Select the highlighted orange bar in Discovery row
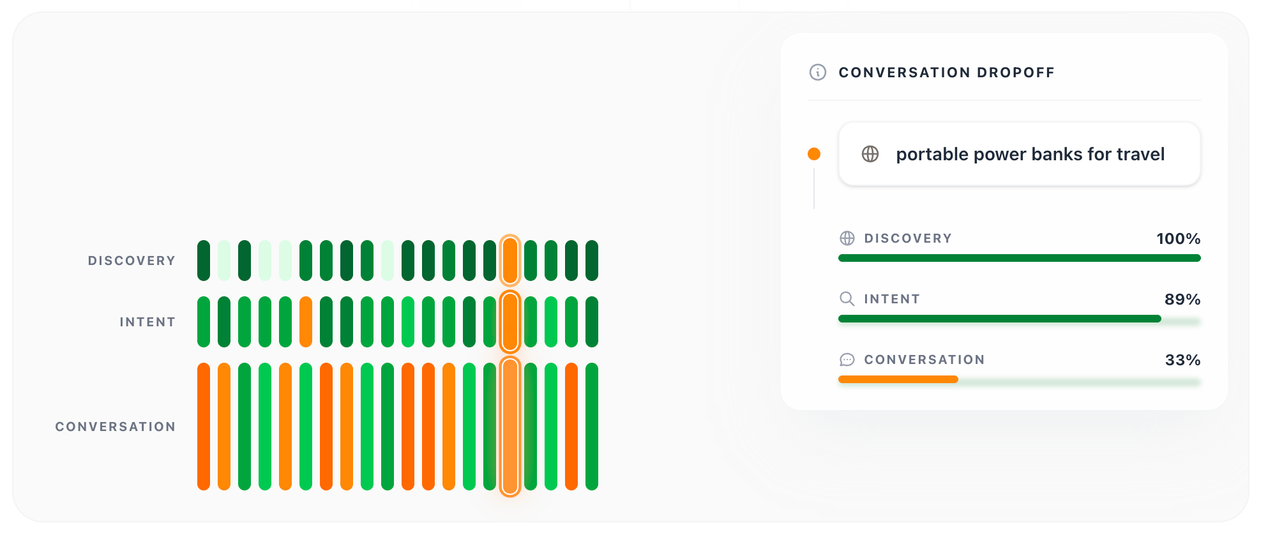The image size is (1268, 553). (x=510, y=261)
